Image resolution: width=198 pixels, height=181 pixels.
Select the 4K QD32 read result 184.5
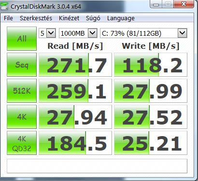[x=75, y=143]
